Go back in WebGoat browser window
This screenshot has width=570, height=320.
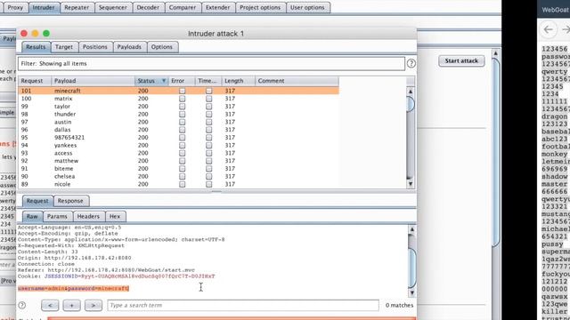[549, 29]
